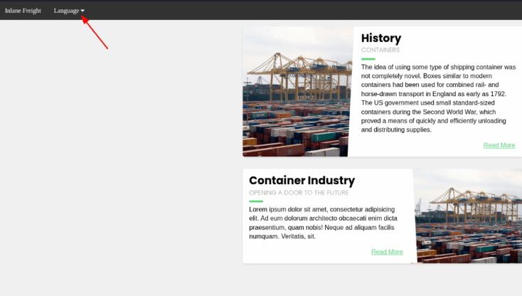Click Read More on the History card
Image resolution: width=522 pixels, height=296 pixels.
point(499,145)
